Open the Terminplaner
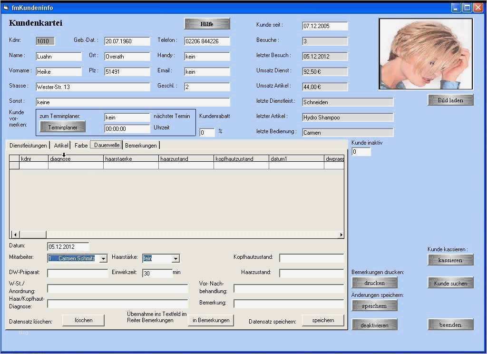This screenshot has width=487, height=354. tap(62, 127)
